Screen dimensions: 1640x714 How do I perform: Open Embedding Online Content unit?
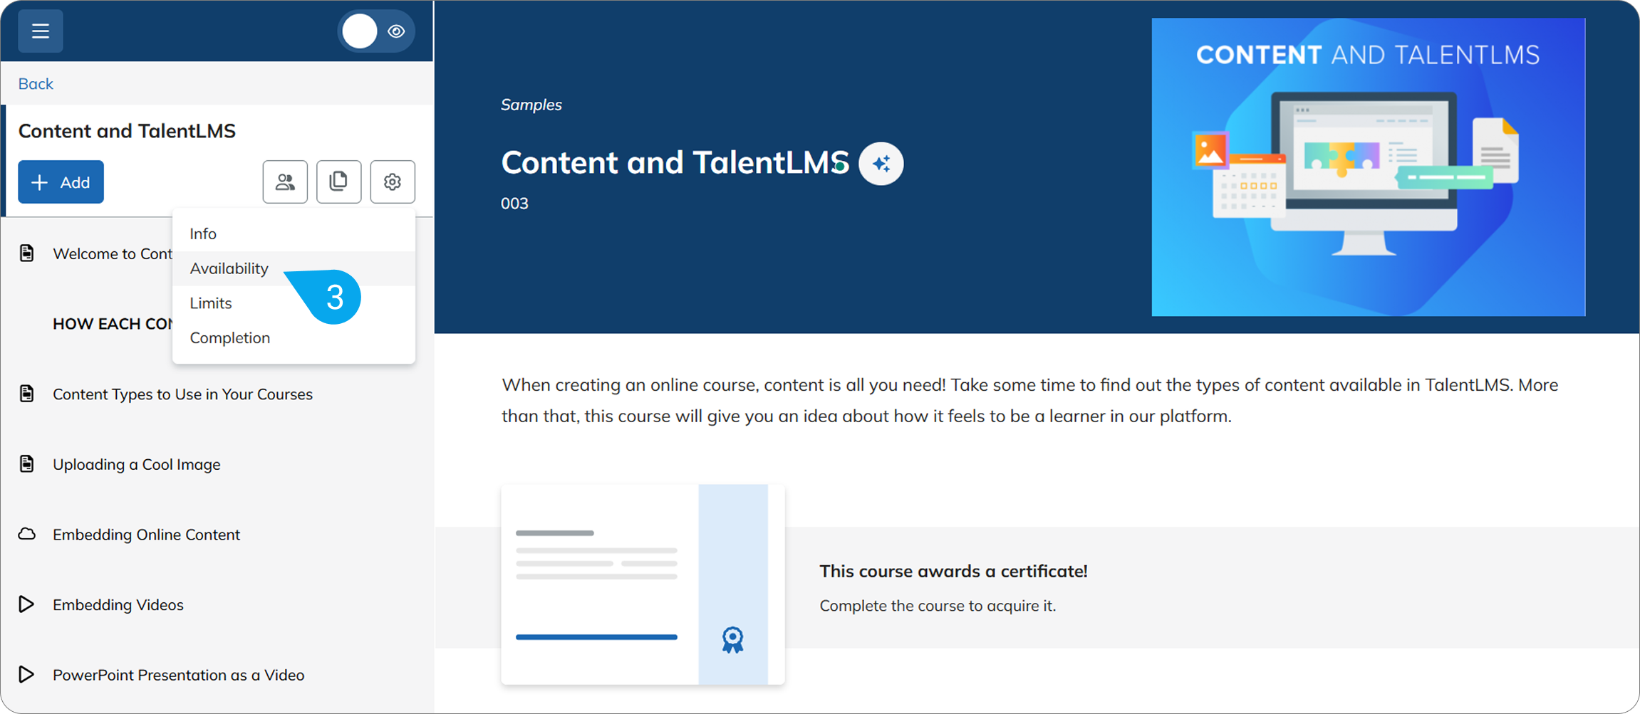click(x=147, y=535)
